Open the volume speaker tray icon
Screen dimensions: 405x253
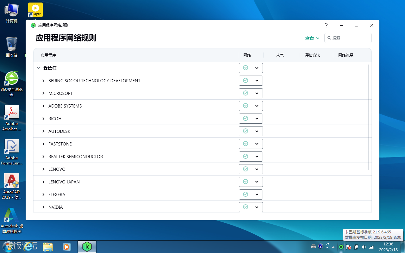point(364,247)
